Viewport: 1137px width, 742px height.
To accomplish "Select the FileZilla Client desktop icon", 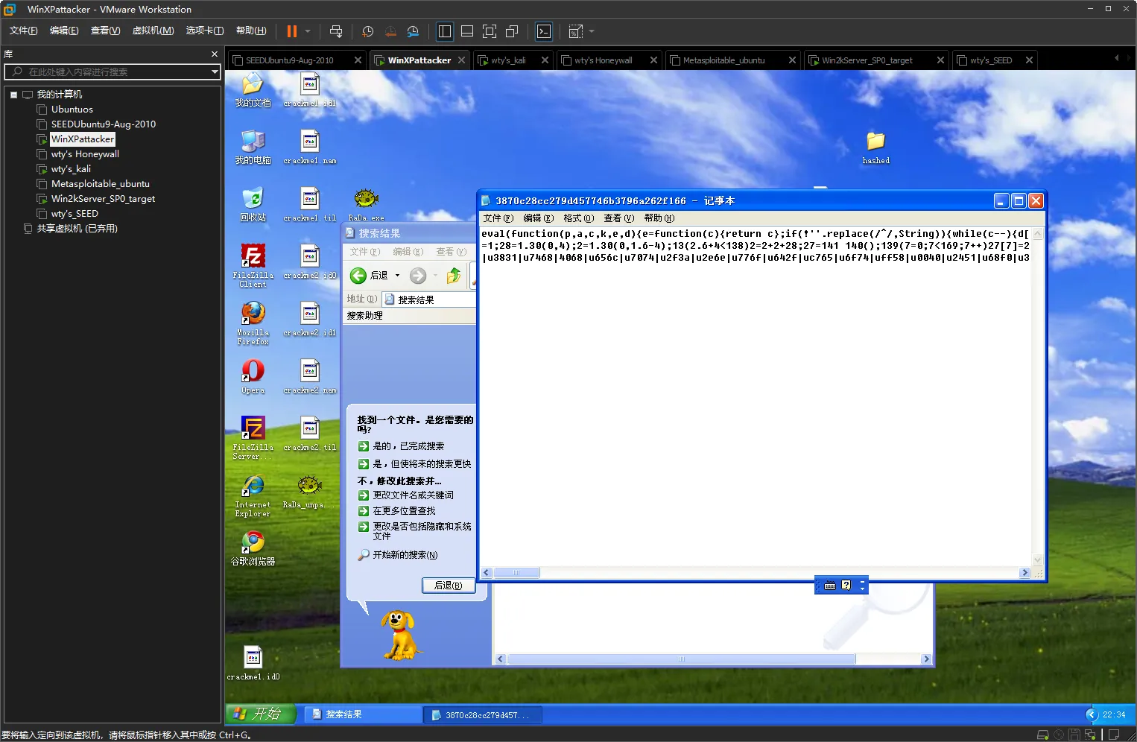I will (x=253, y=266).
